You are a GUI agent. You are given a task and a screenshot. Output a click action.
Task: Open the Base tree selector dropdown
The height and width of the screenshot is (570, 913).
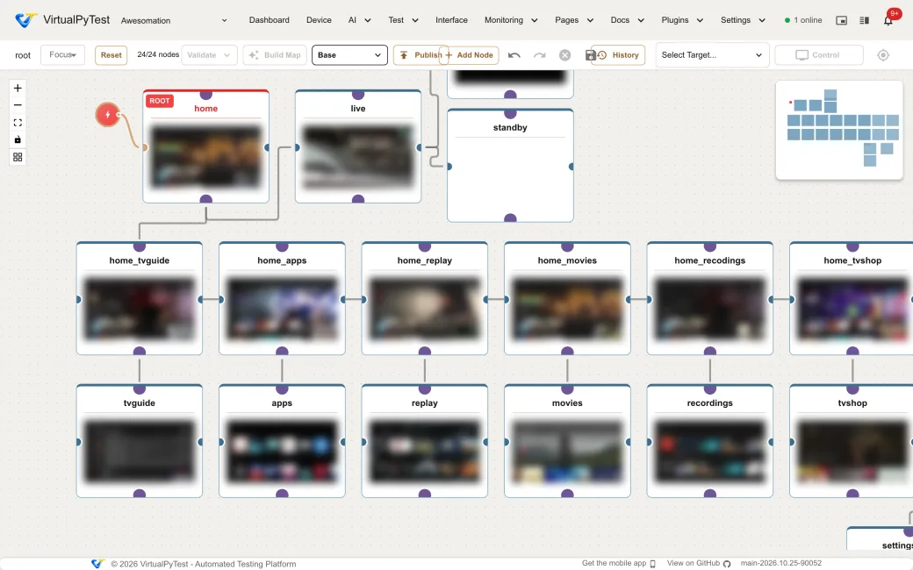click(349, 55)
